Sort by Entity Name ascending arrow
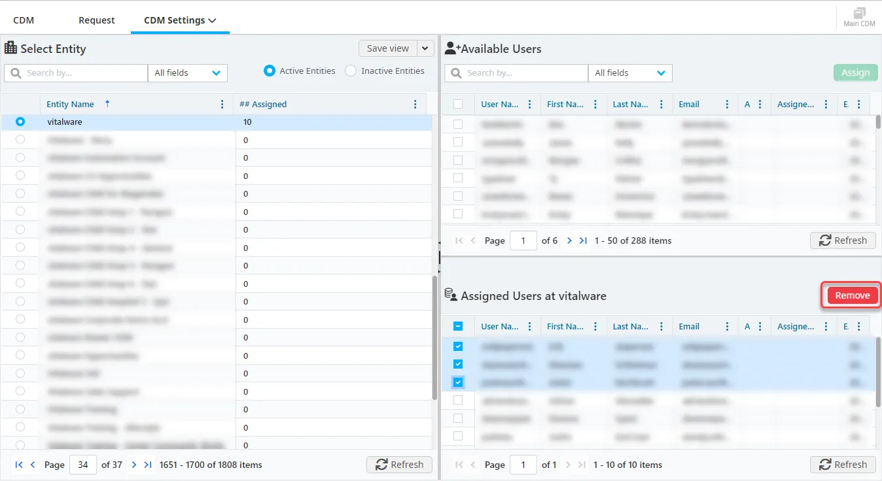This screenshot has width=882, height=481. tap(107, 104)
